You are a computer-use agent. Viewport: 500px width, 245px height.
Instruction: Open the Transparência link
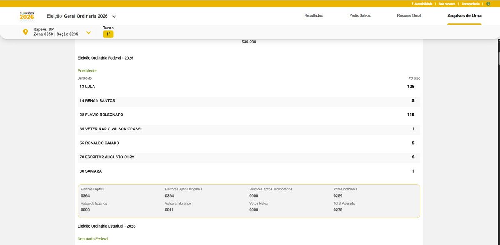470,4
